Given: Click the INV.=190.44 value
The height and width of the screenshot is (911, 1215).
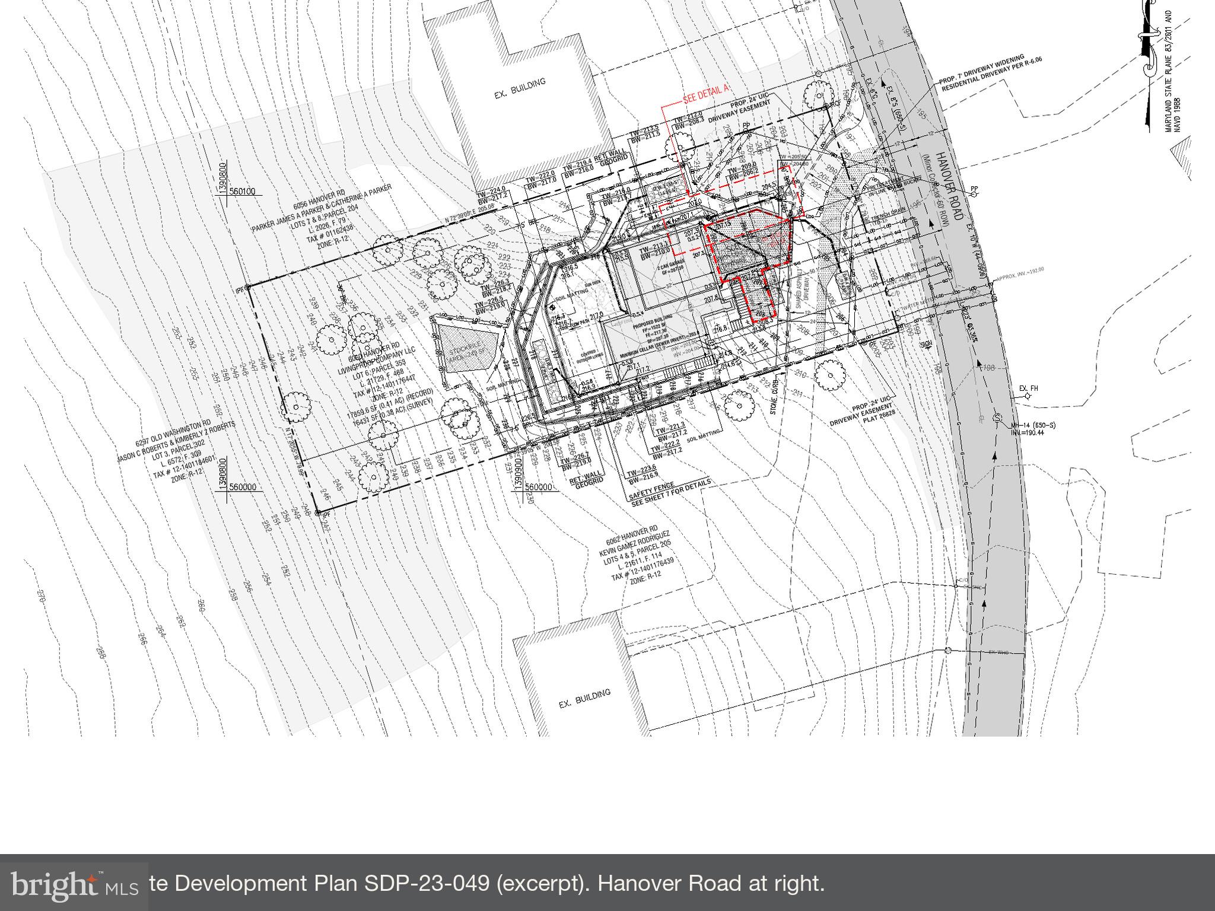Looking at the screenshot, I should pyautogui.click(x=1028, y=432).
